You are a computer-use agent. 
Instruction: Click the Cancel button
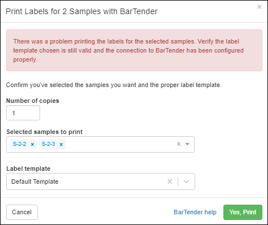coord(22,212)
